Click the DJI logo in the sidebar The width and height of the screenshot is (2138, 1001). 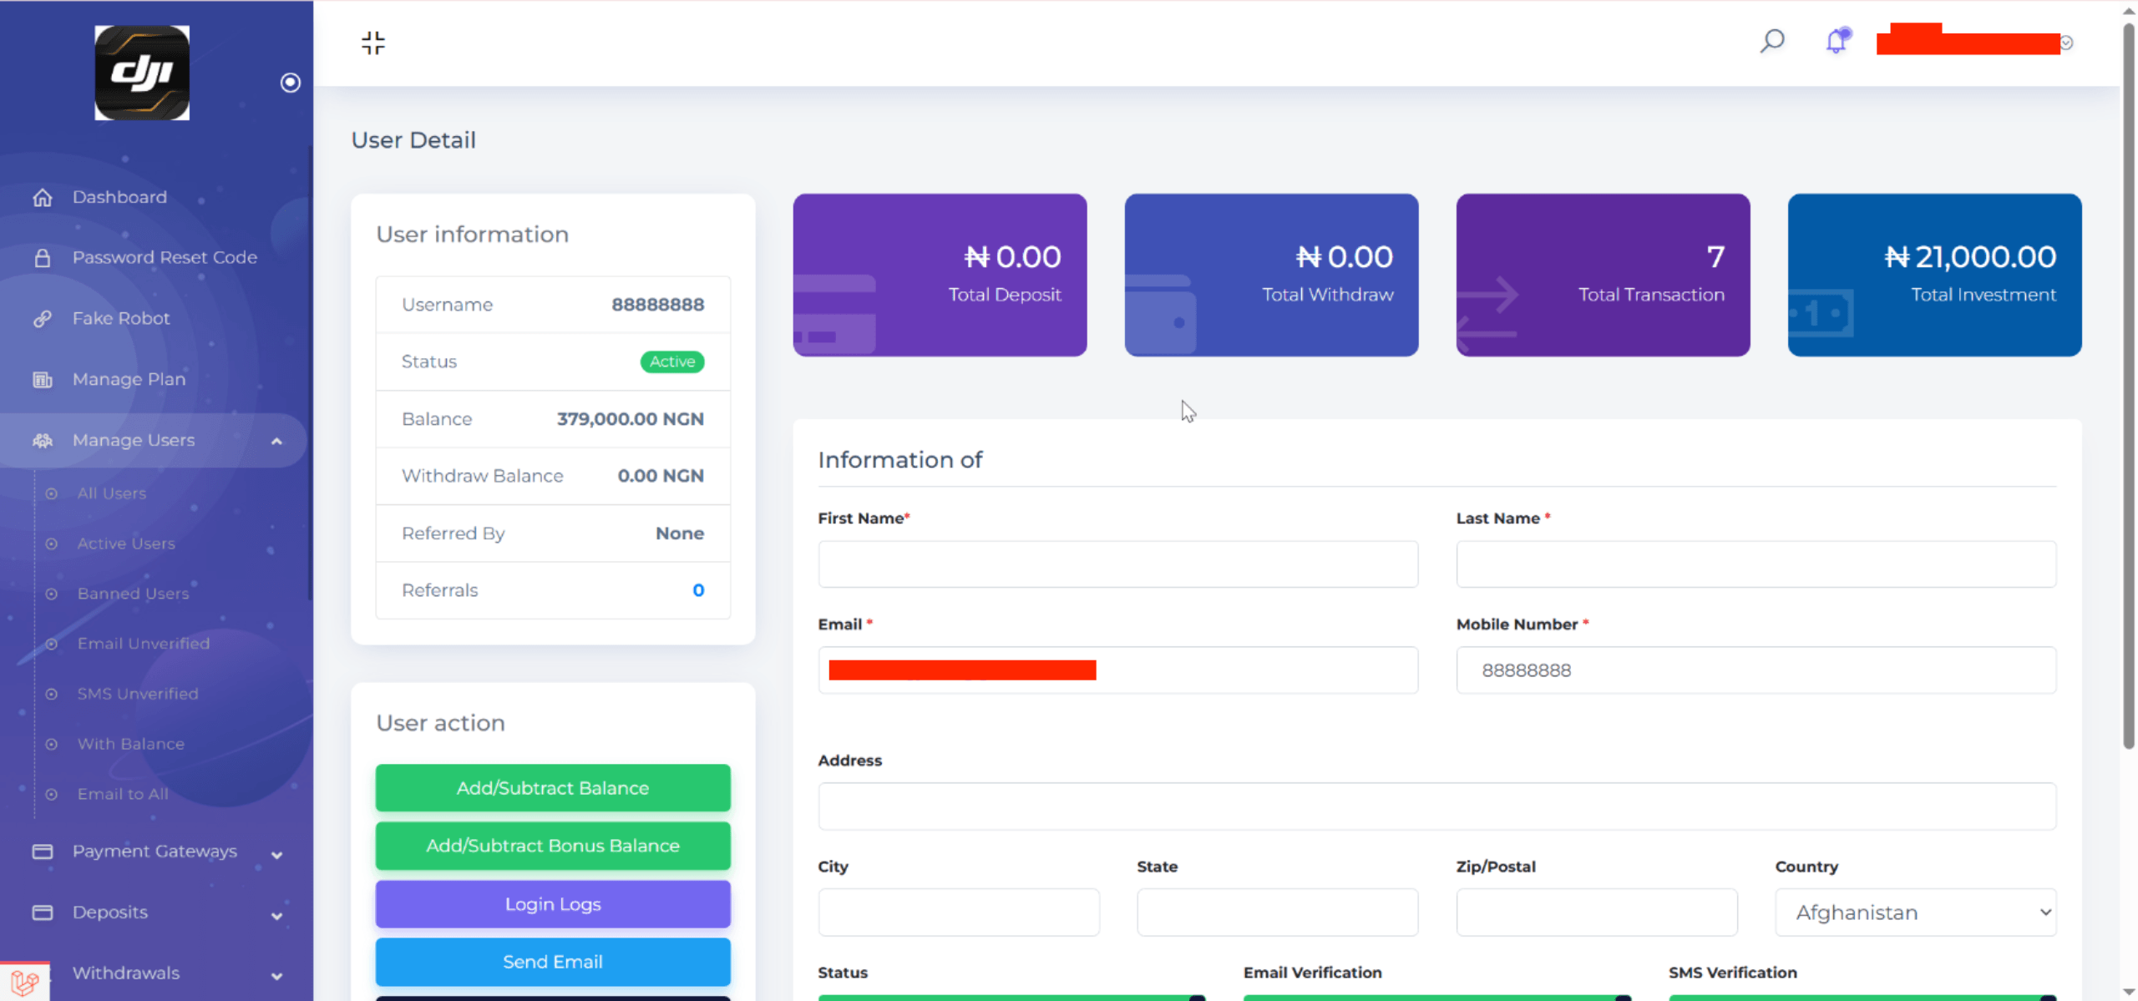click(142, 73)
